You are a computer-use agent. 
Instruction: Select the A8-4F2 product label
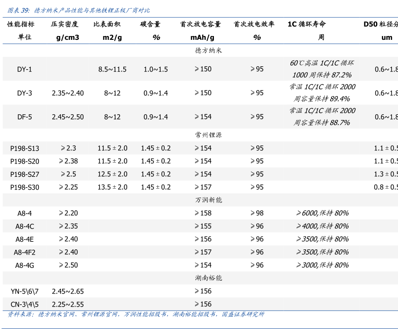click(25, 252)
